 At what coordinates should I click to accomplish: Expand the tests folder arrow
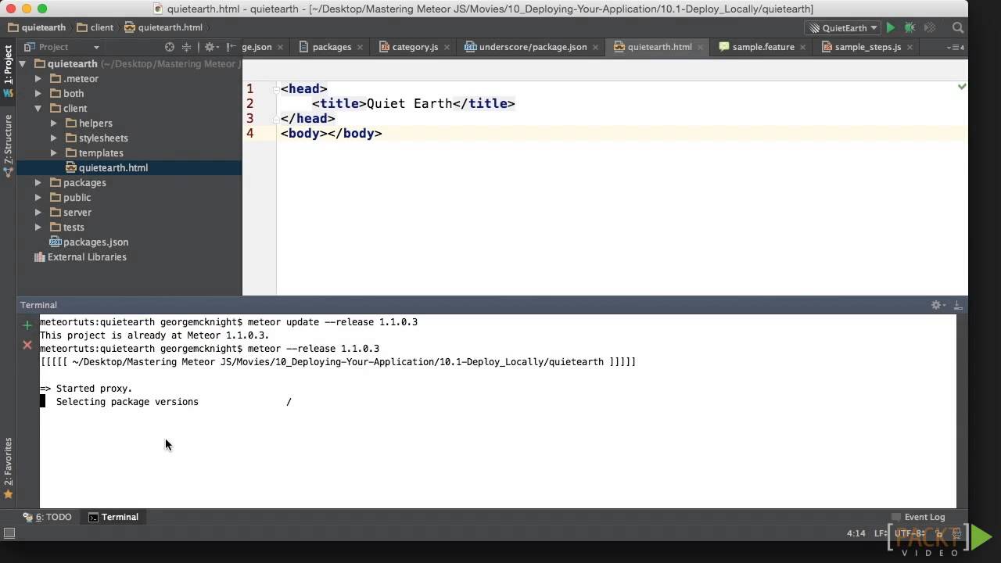38,228
